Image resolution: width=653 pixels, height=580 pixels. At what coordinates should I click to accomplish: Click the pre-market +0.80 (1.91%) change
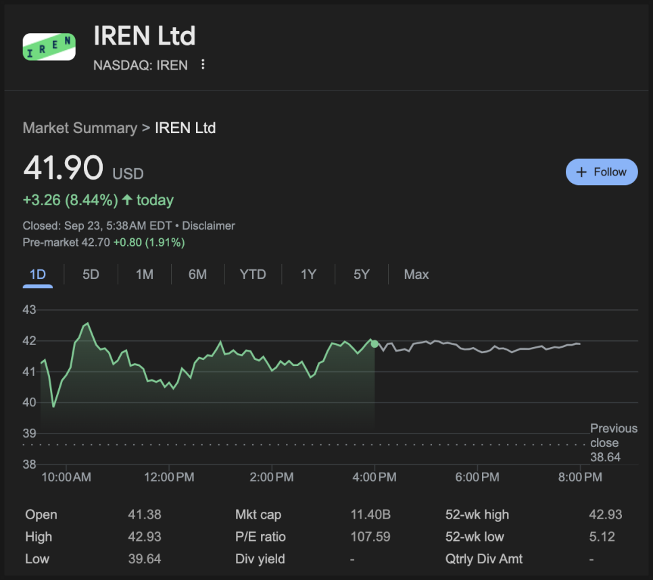149,242
